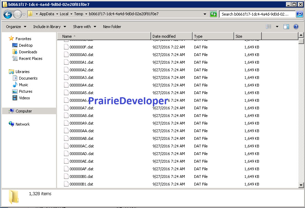Select file icon of 0000000F.dat
The image size is (305, 208).
(x=66, y=47)
